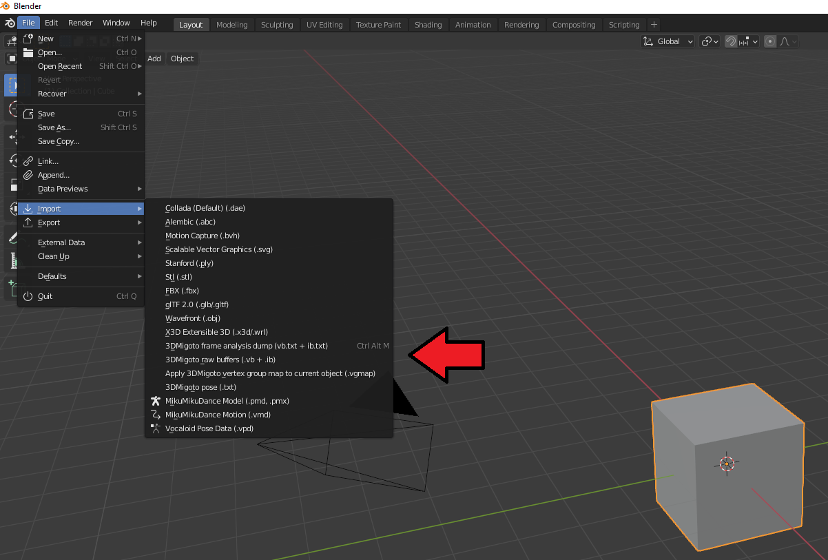Select Save with the disk icon

coord(81,114)
